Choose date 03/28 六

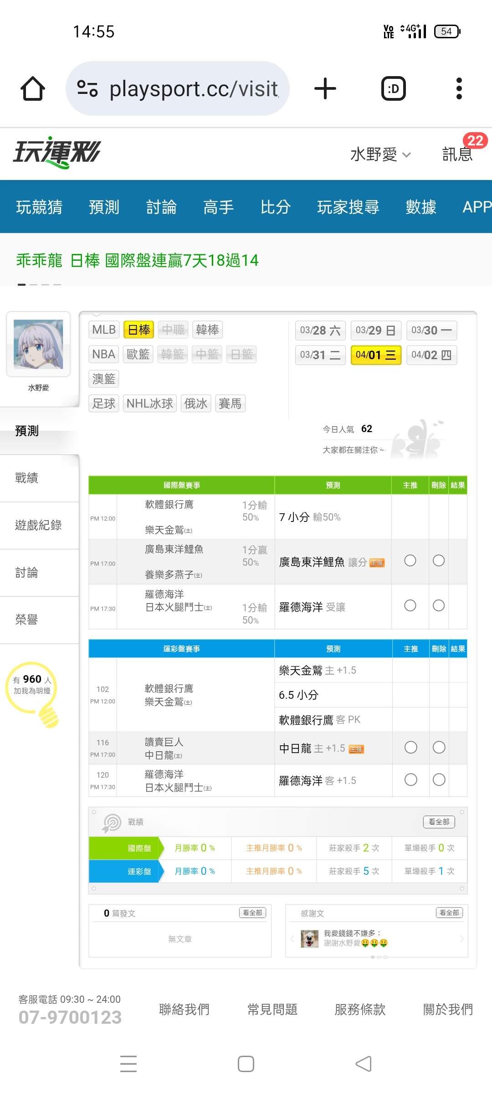(320, 330)
